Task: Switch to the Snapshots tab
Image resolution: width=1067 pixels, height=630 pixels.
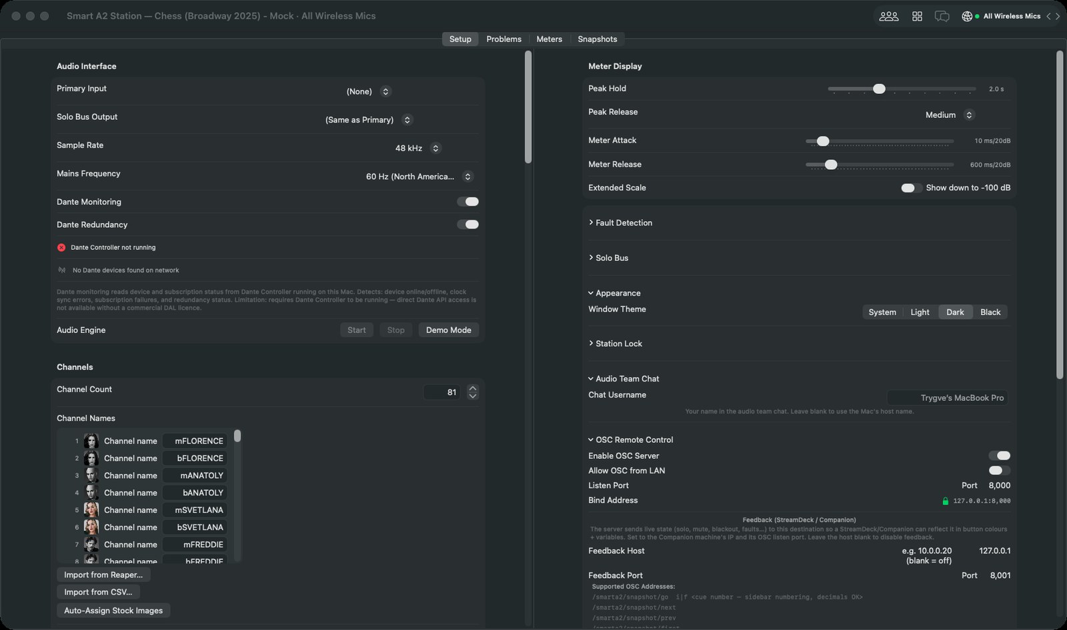Action: (597, 39)
